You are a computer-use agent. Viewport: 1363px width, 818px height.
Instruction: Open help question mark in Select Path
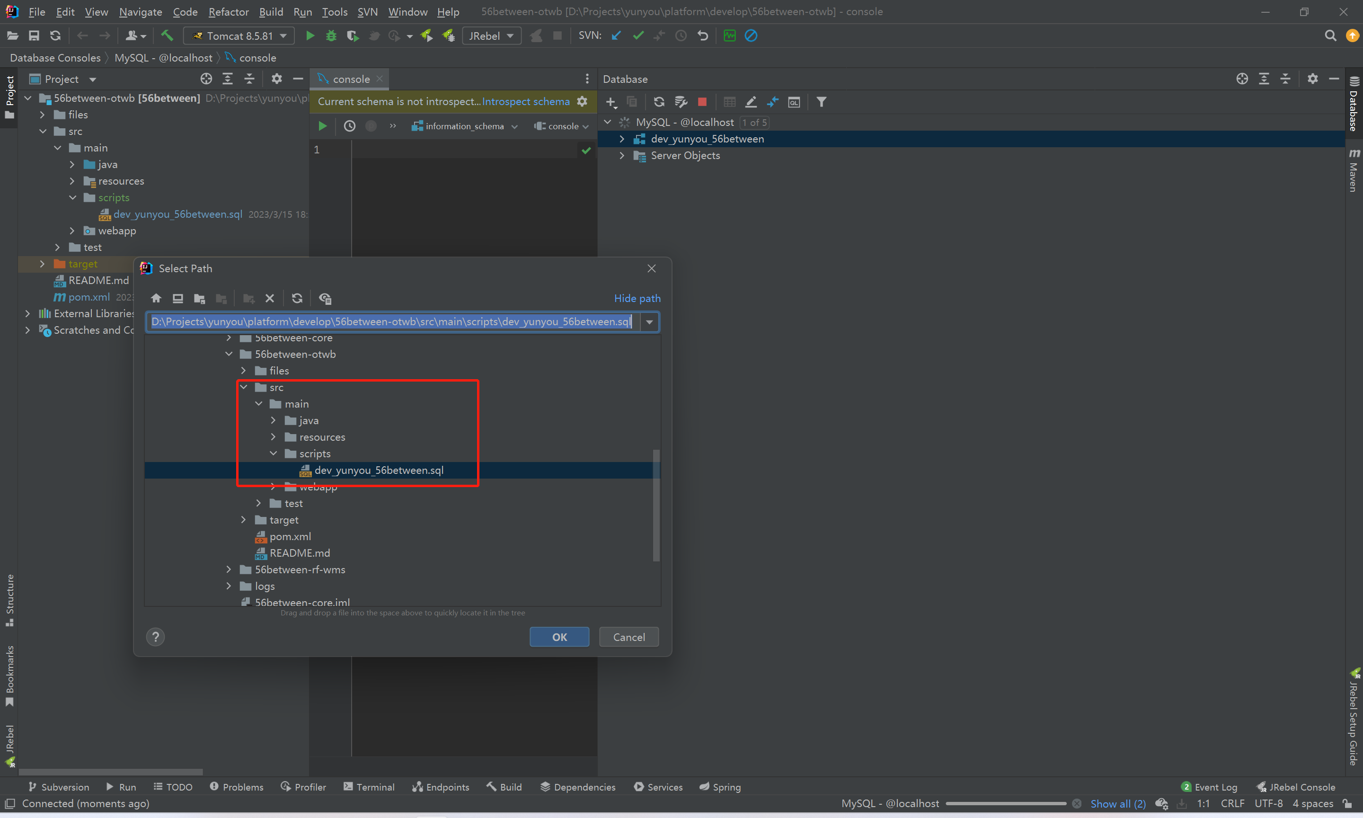point(155,637)
